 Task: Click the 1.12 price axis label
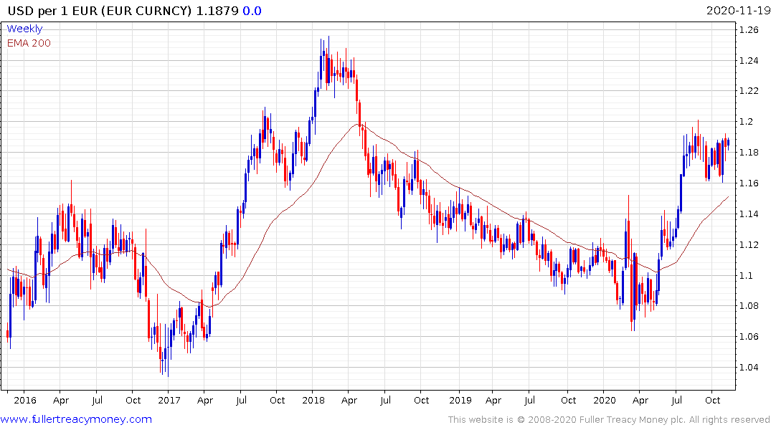pos(749,244)
